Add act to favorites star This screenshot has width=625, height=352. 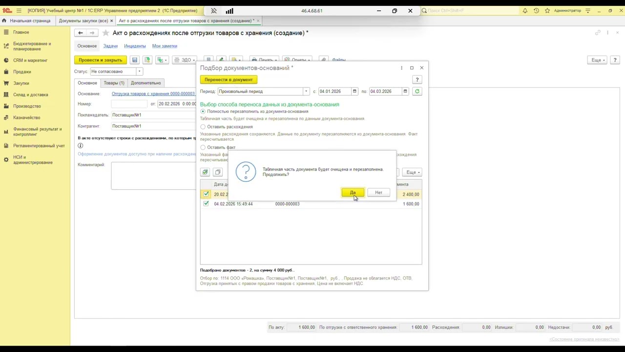105,33
